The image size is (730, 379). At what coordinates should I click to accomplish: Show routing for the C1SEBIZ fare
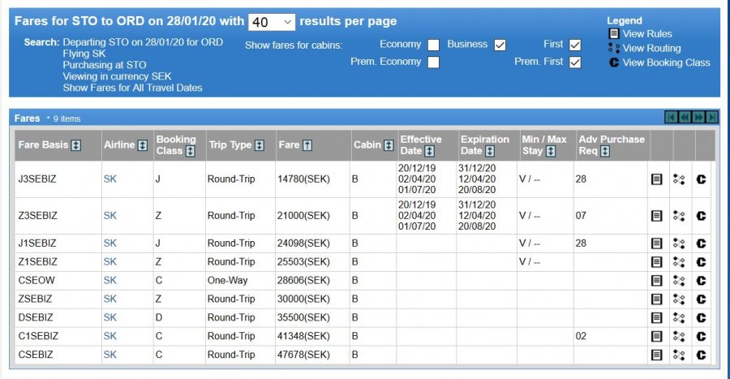pyautogui.click(x=680, y=336)
